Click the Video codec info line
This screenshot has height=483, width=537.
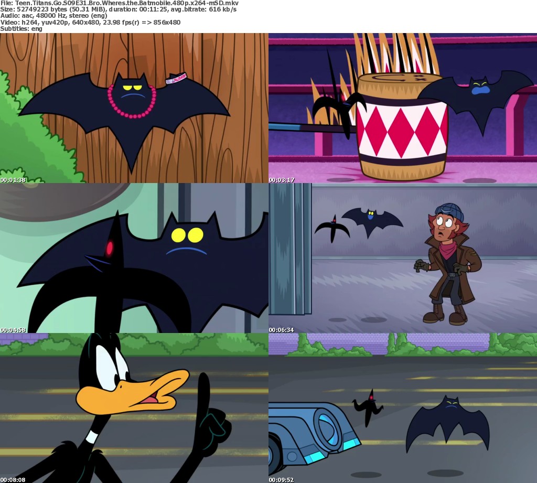(90, 22)
